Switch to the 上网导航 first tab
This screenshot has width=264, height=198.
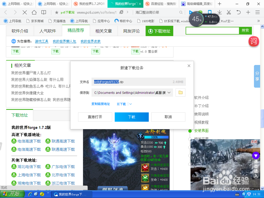(x=18, y=4)
